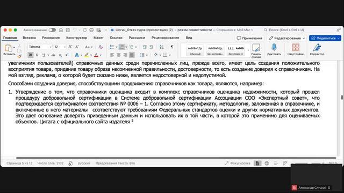Viewport: 344px width, 193px height.
Task: Toggle superscript x² formatting
Action: coord(67,55)
